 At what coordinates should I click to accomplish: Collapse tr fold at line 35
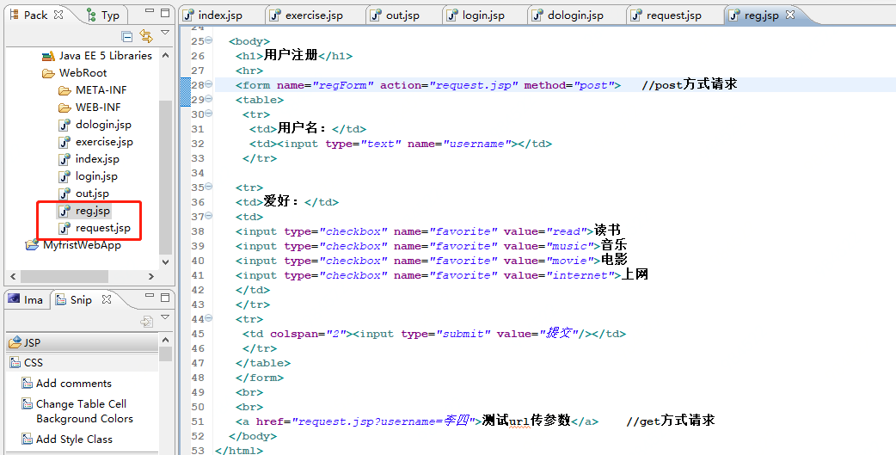point(209,187)
